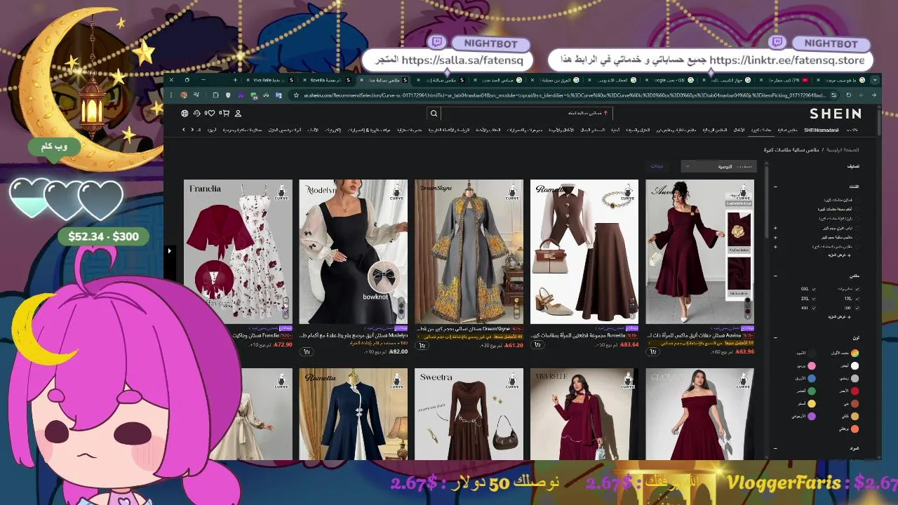Viewport: 898px width, 505px height.
Task: Open the Sweetra brown dress thumbnail
Action: coord(469,415)
